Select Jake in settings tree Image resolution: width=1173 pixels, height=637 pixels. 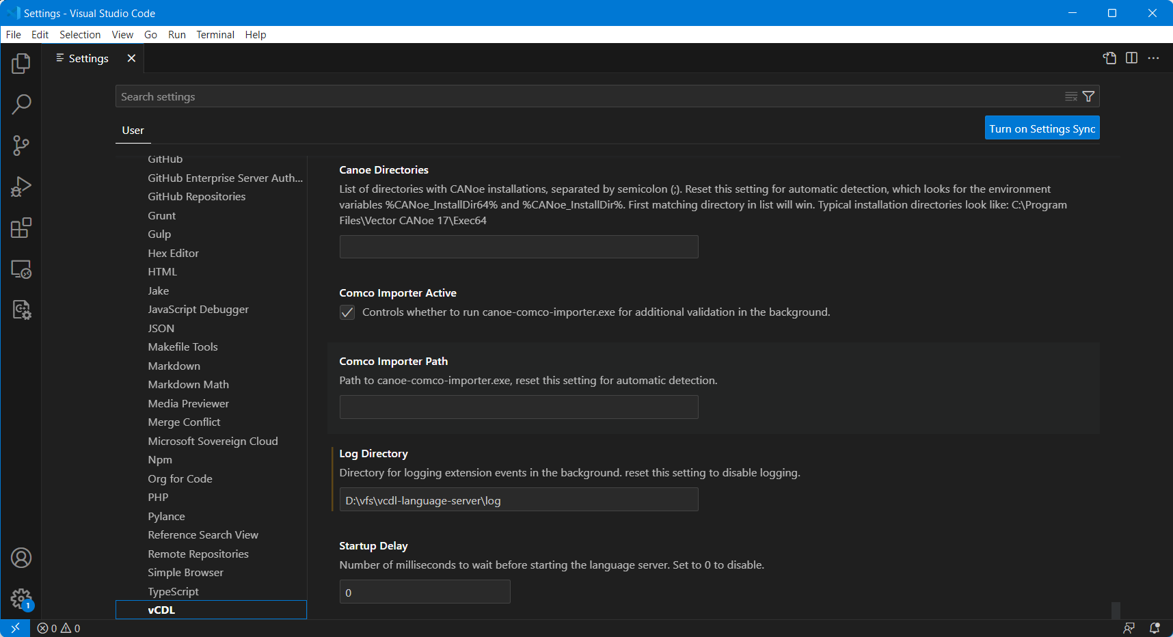pos(159,290)
